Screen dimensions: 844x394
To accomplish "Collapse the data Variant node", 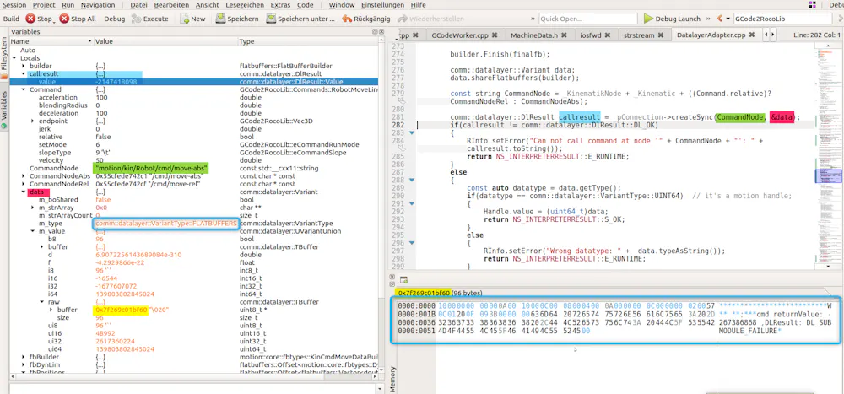I will pos(24,192).
